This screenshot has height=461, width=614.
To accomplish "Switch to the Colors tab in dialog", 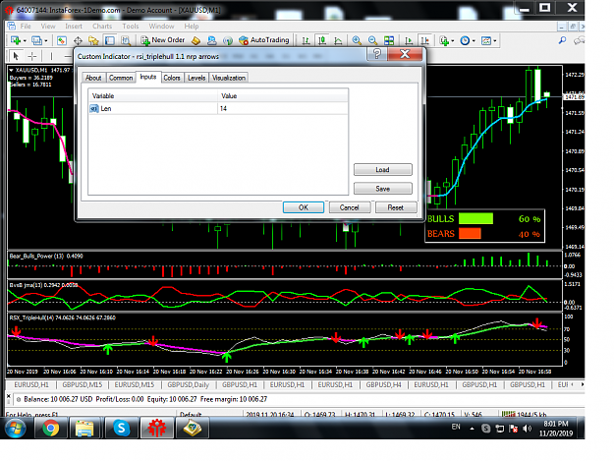I will (172, 78).
